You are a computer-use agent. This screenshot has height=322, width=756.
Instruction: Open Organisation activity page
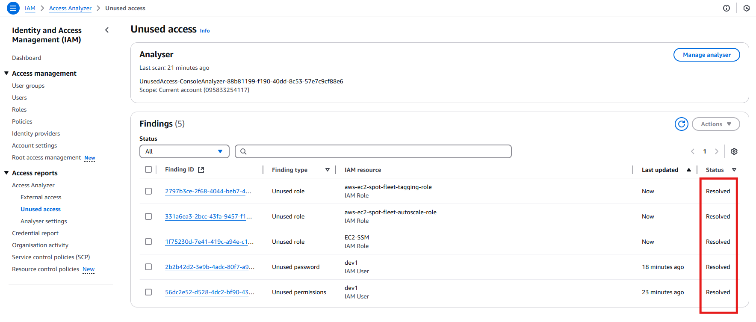(x=40, y=245)
